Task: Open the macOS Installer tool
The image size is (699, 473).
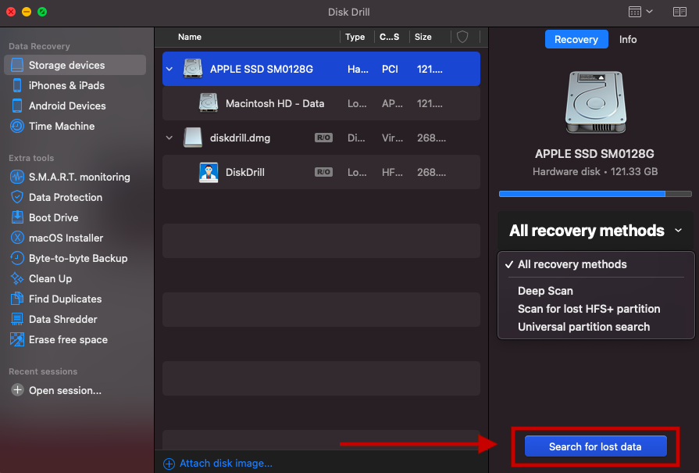Action: click(x=66, y=238)
